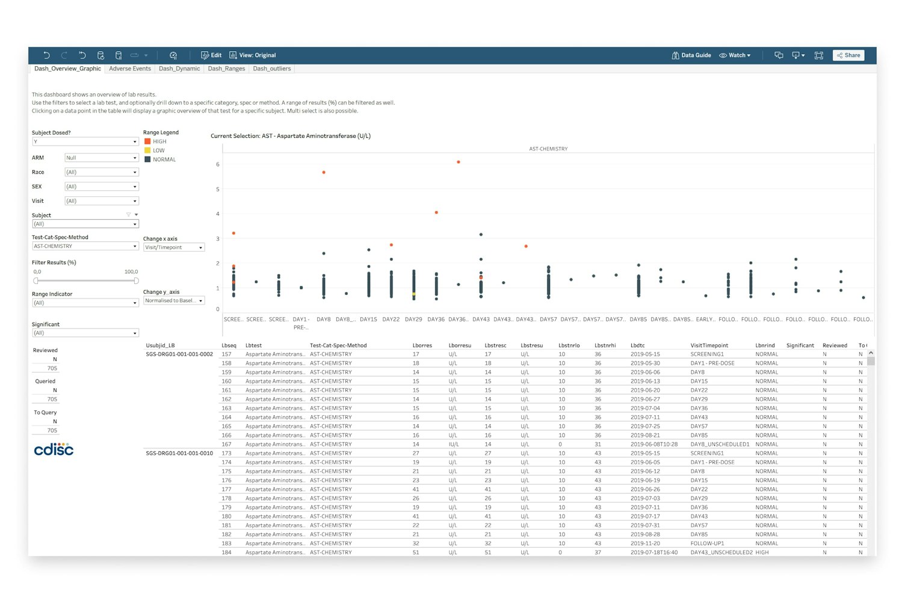Click the Revert icon in the toolbar
This screenshot has width=905, height=603.
tap(82, 55)
